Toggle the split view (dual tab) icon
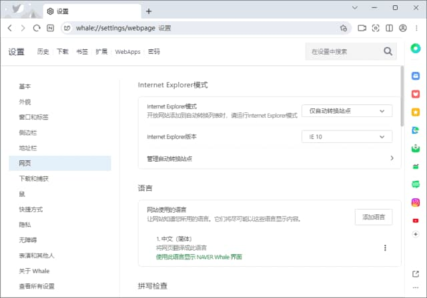 (x=389, y=28)
